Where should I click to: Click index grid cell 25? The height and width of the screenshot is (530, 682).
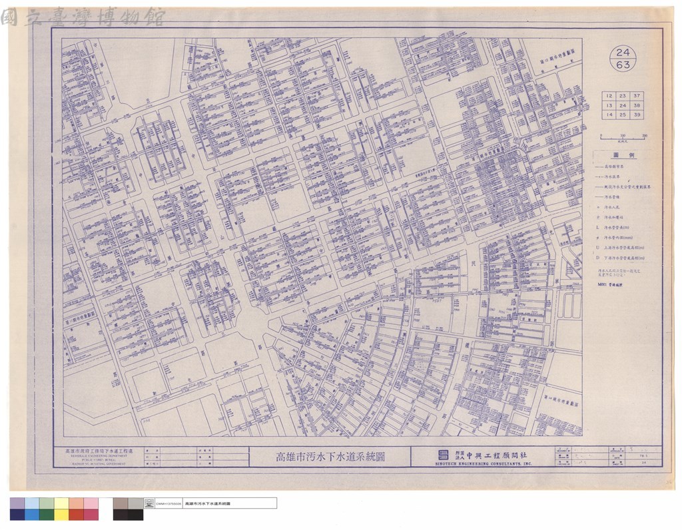point(623,115)
